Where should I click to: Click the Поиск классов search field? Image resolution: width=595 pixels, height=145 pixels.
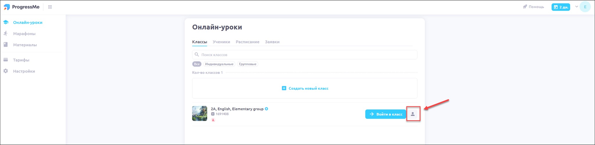(304, 55)
